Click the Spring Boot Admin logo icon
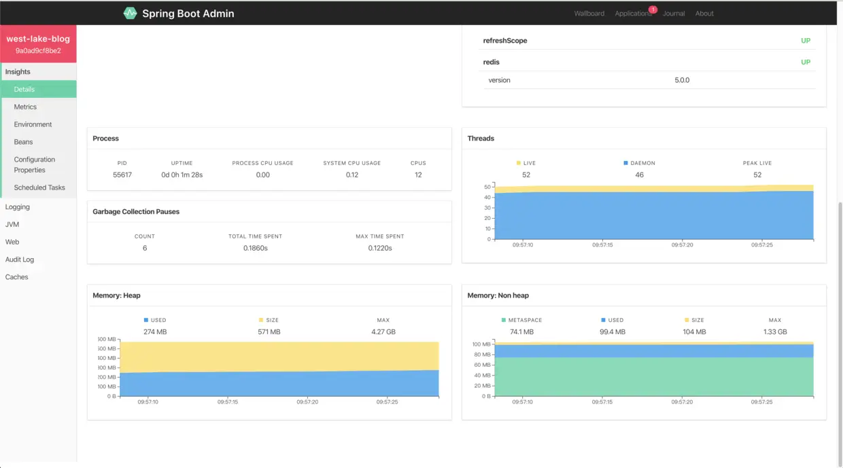The height and width of the screenshot is (468, 843). point(130,13)
